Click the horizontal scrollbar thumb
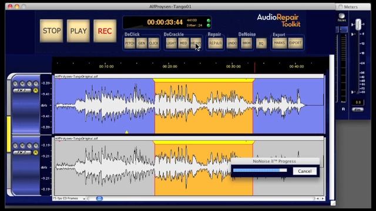Screen dimensions: 376x211 pos(99,198)
